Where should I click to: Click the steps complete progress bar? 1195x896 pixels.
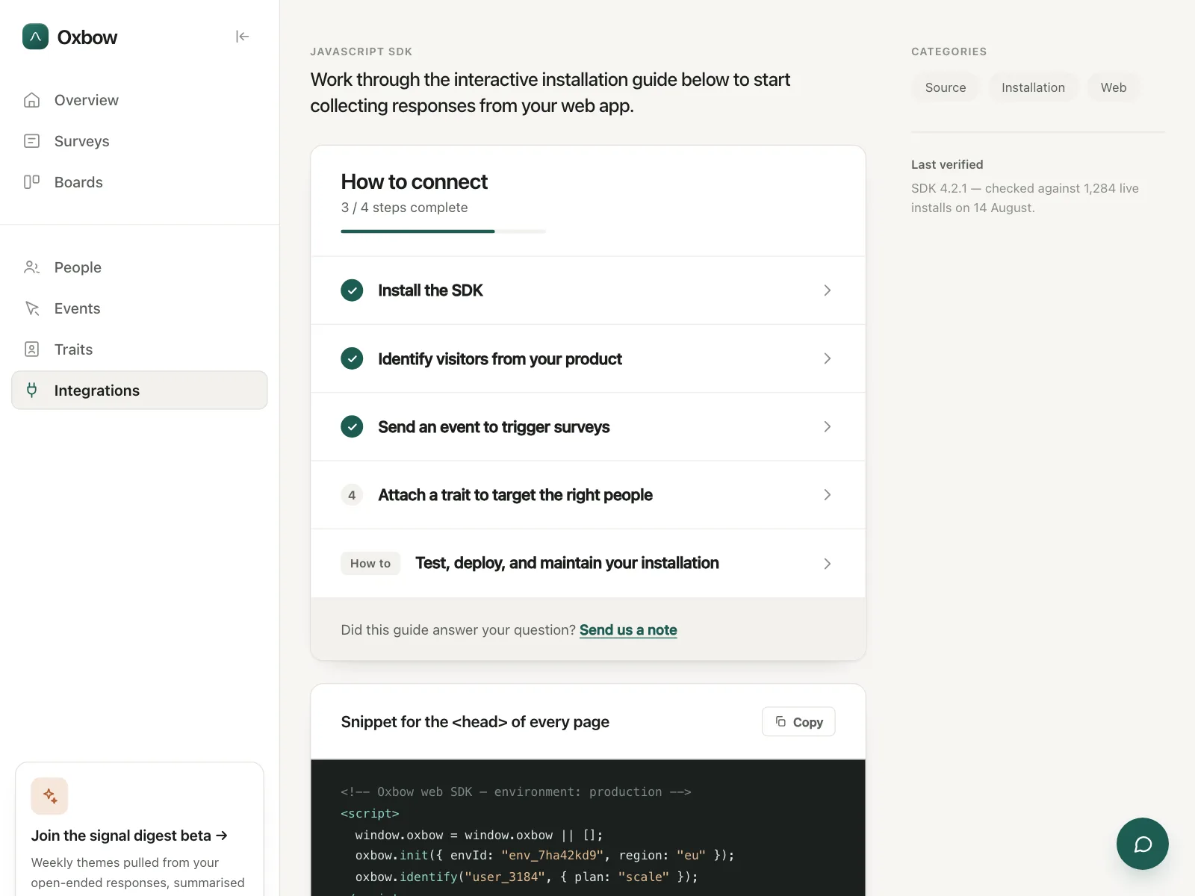[x=444, y=231]
